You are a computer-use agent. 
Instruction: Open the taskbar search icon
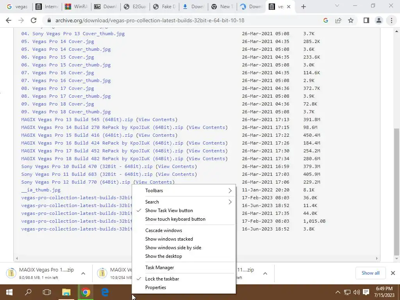[28, 292]
